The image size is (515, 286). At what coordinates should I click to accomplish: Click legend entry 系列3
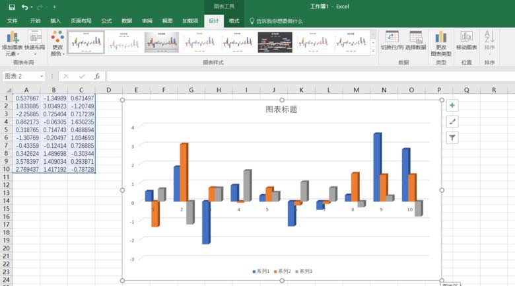304,271
